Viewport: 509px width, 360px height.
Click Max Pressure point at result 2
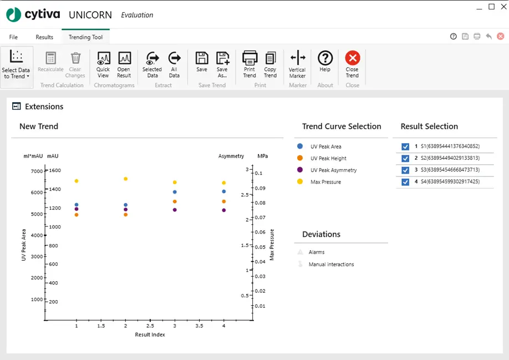tap(125, 179)
